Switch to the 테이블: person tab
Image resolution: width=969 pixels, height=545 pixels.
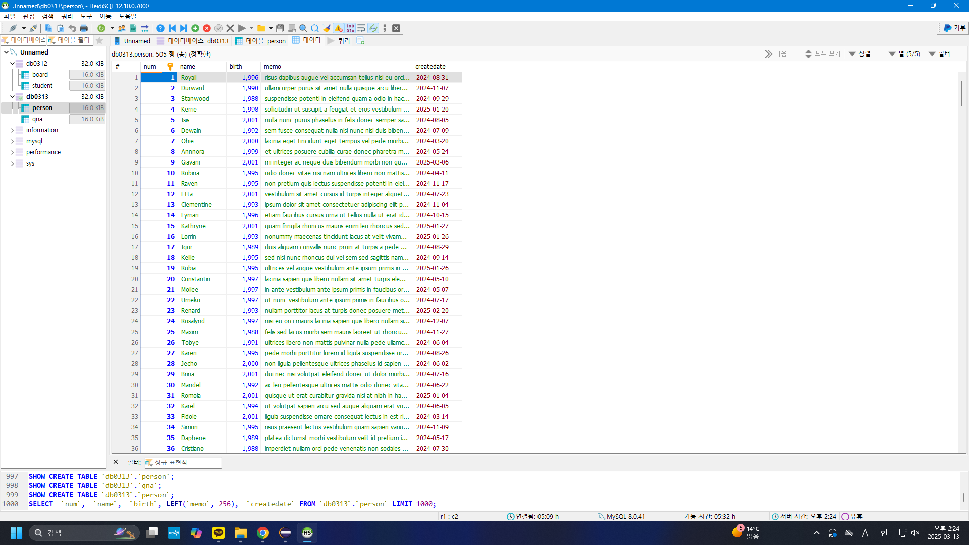coord(261,41)
